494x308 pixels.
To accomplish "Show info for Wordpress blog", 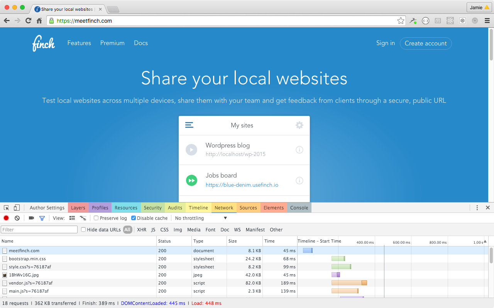I will point(299,150).
